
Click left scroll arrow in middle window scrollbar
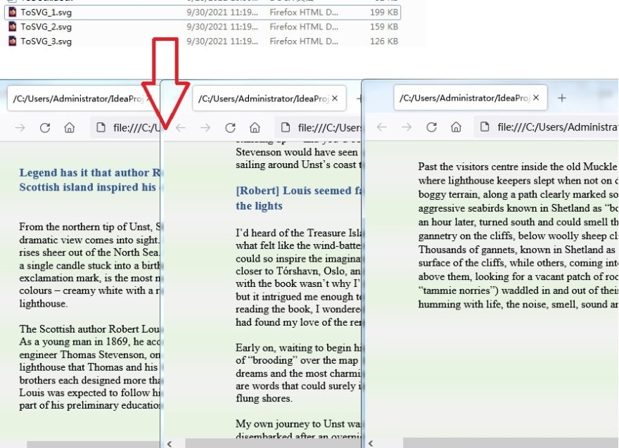click(170, 444)
